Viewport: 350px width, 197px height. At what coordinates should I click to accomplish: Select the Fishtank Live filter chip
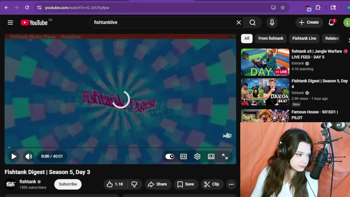[x=304, y=38]
